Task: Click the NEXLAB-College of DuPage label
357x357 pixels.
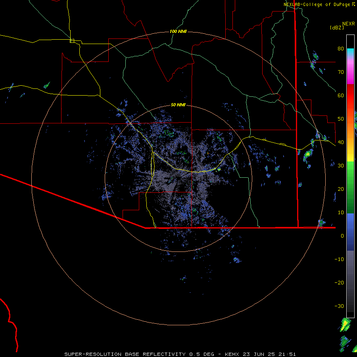Action: [x=317, y=4]
